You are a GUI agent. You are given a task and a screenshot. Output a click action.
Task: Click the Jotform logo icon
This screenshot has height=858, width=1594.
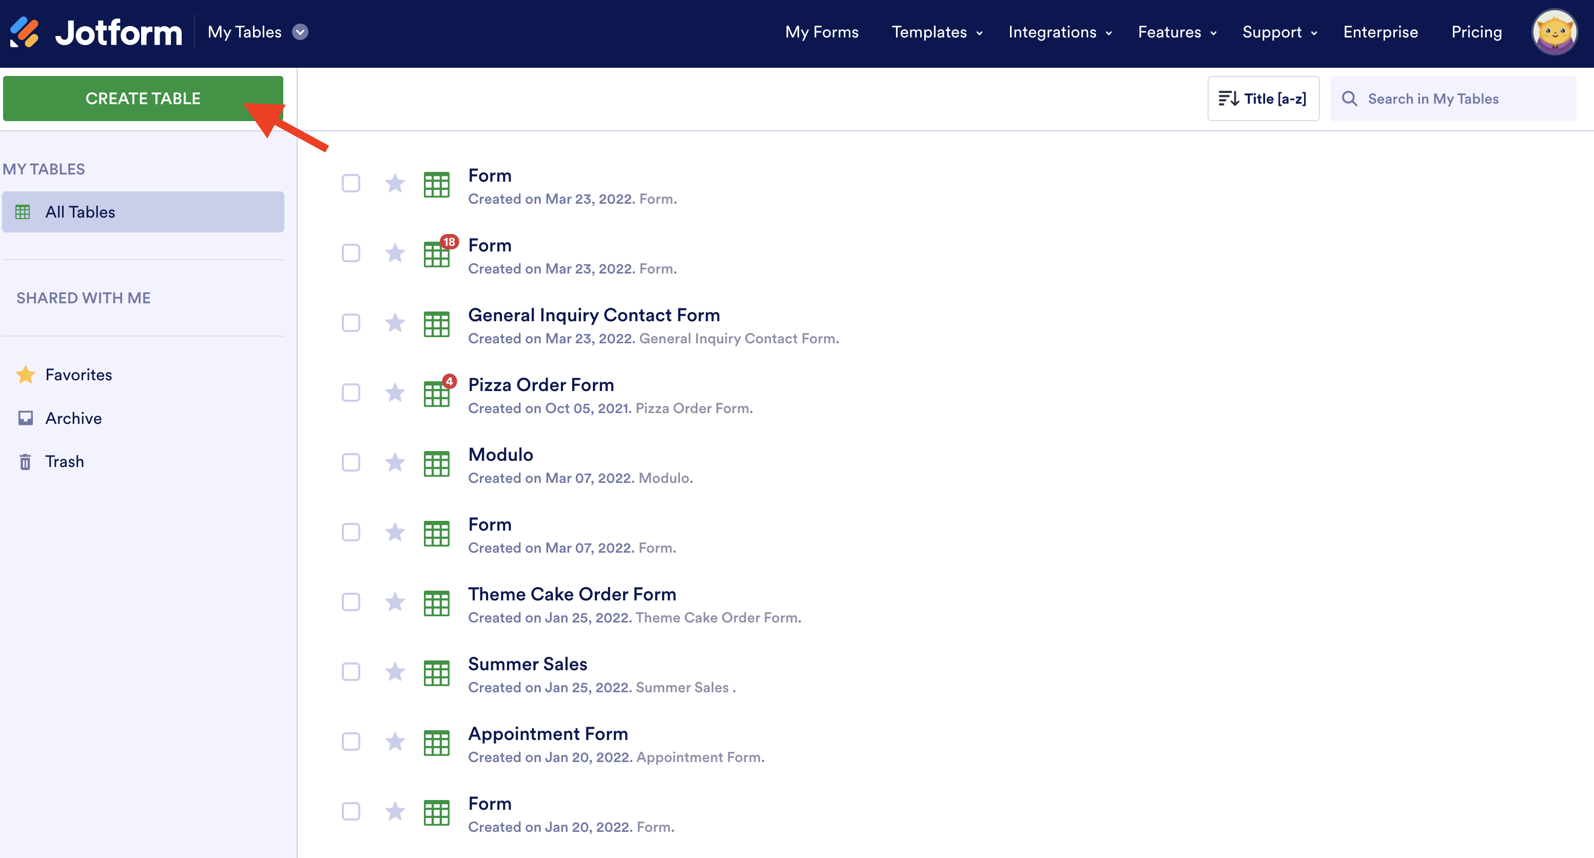coord(25,32)
